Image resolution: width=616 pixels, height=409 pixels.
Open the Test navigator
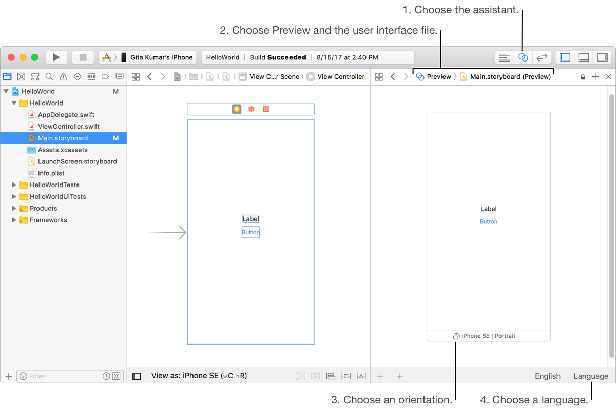coord(78,77)
